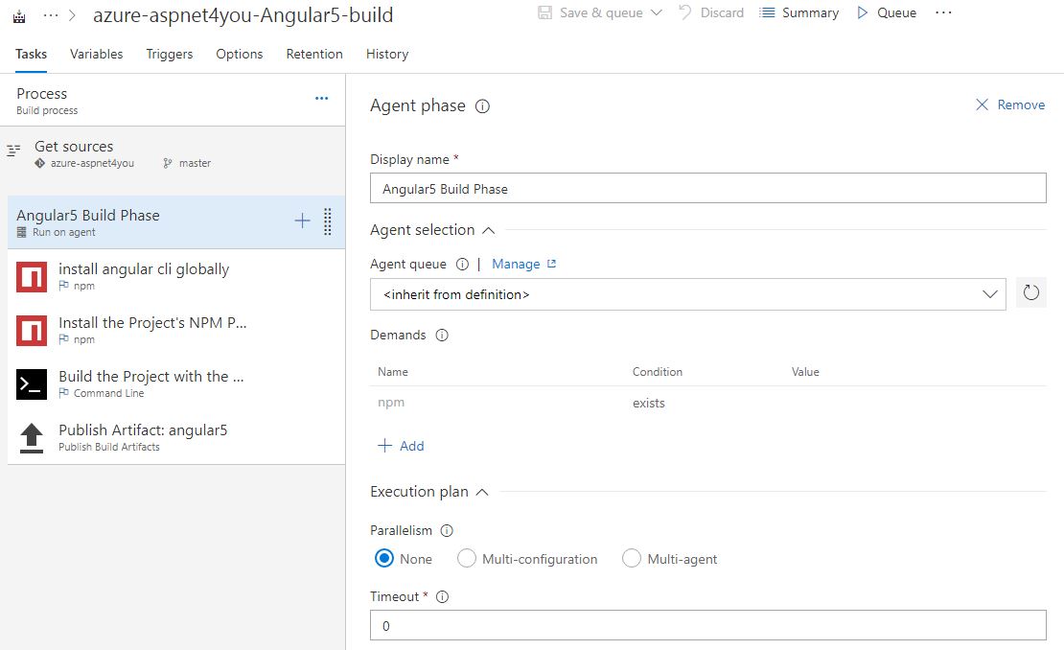1064x650 pixels.
Task: Select Multi-configuration parallelism
Action: [x=466, y=558]
